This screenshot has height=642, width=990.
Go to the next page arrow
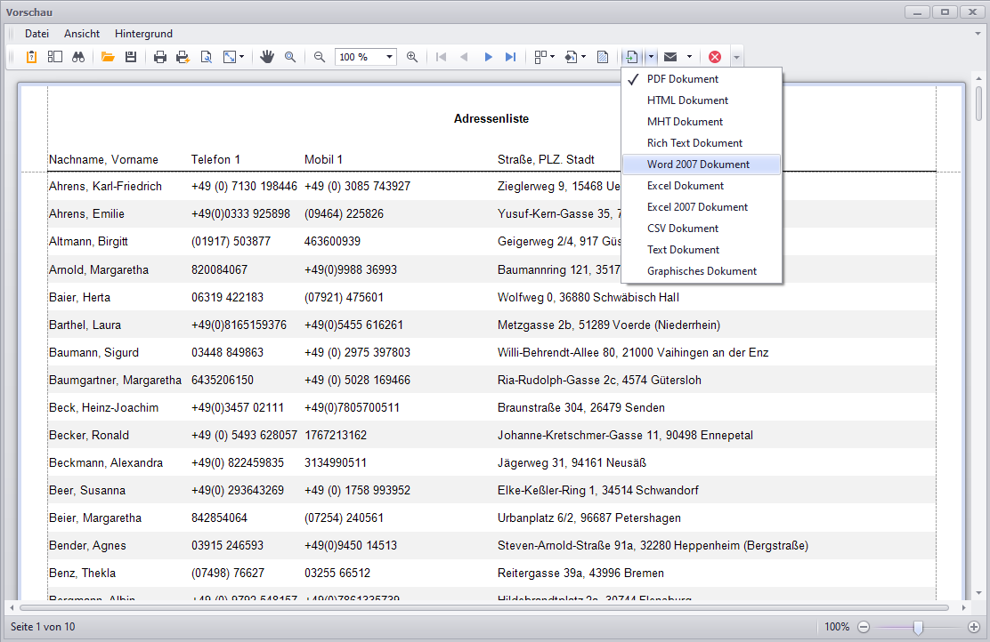point(488,57)
